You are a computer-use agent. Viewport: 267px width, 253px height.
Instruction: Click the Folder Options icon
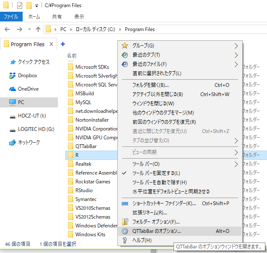tap(125, 222)
